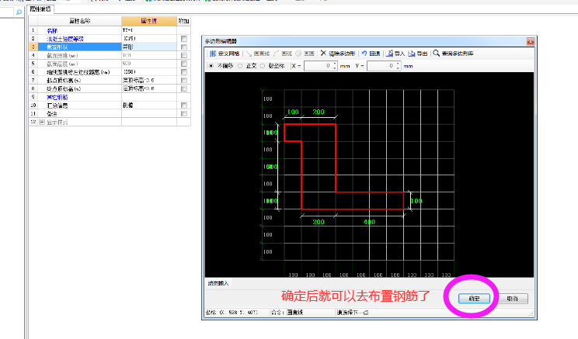Screen dimensions: 578x339
Task: Click the 异形 section shape value cell
Action: (149, 47)
